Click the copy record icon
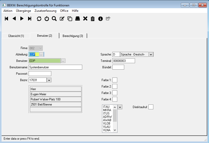 [70, 18]
